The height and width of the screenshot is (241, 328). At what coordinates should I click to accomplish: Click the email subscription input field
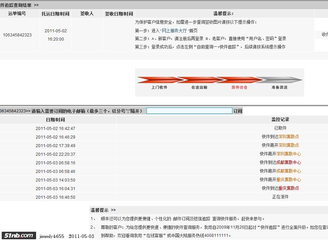point(189,111)
